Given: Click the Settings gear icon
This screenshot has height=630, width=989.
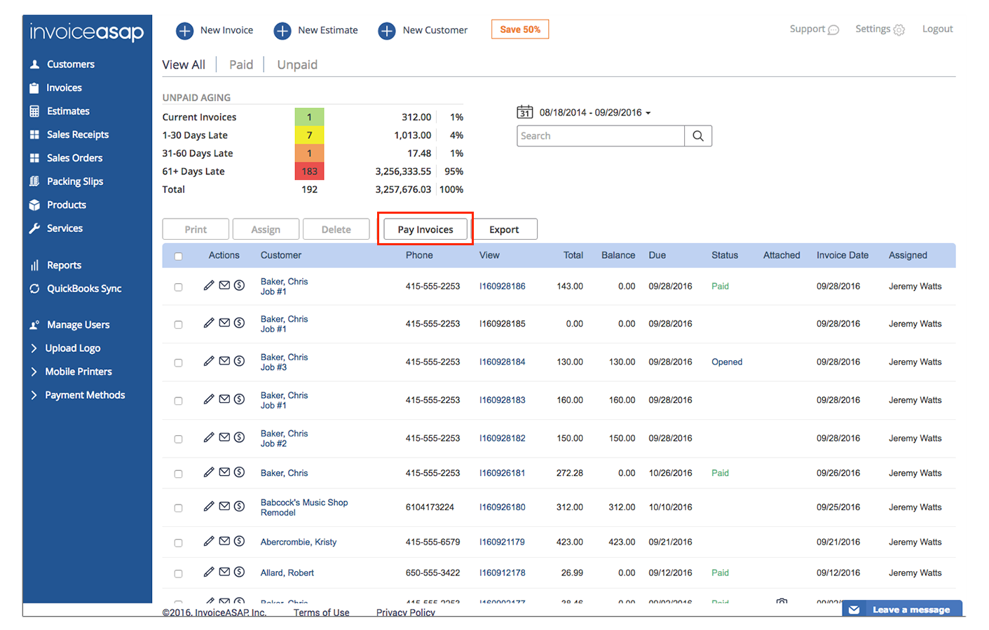Looking at the screenshot, I should [x=899, y=29].
